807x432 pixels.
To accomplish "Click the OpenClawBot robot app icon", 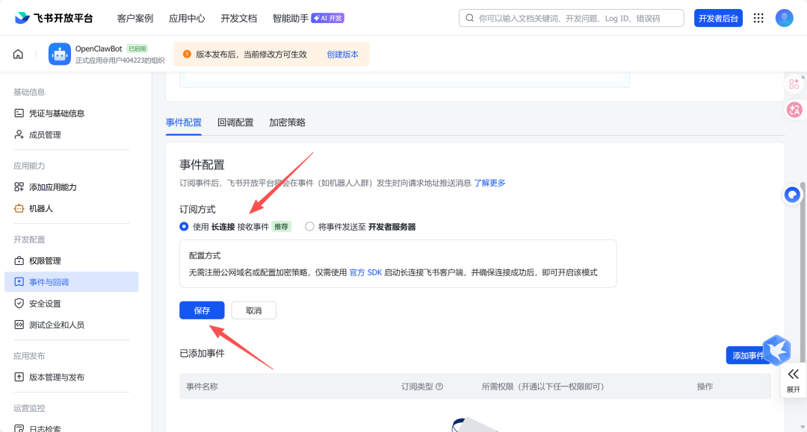I will point(60,54).
